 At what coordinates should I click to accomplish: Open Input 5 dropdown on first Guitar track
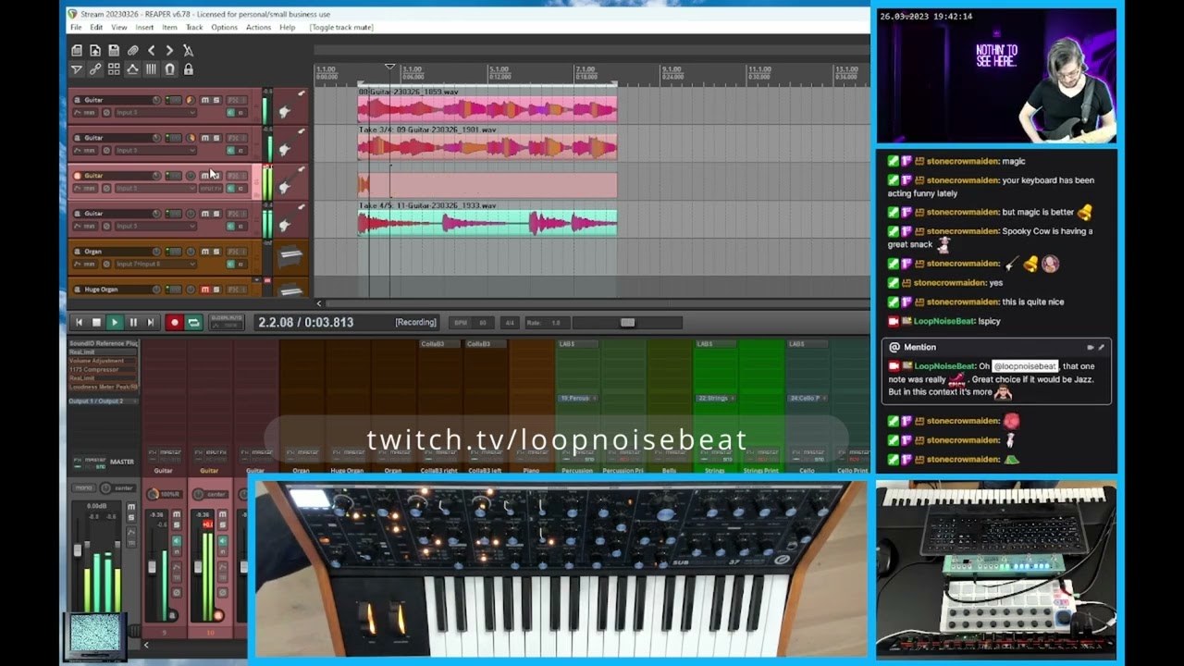point(155,113)
